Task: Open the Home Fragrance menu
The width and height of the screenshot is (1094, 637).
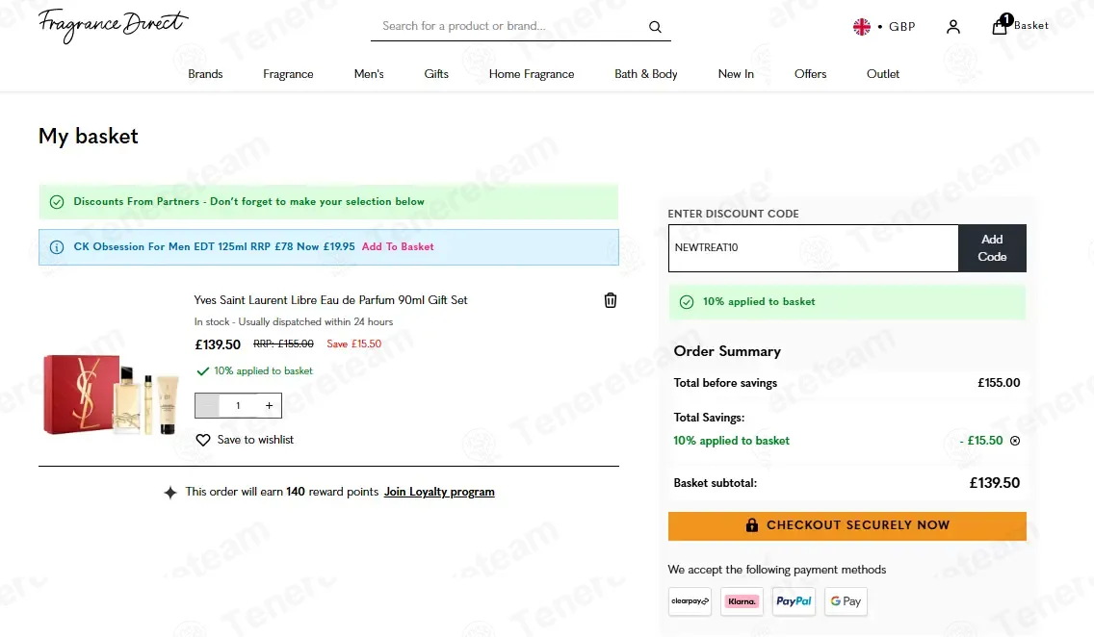Action: click(x=532, y=74)
